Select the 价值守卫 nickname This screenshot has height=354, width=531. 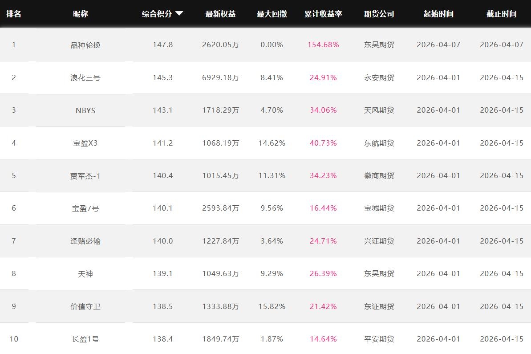pyautogui.click(x=85, y=306)
